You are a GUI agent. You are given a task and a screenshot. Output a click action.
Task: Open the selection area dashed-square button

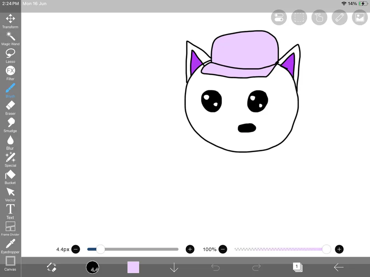[299, 17]
